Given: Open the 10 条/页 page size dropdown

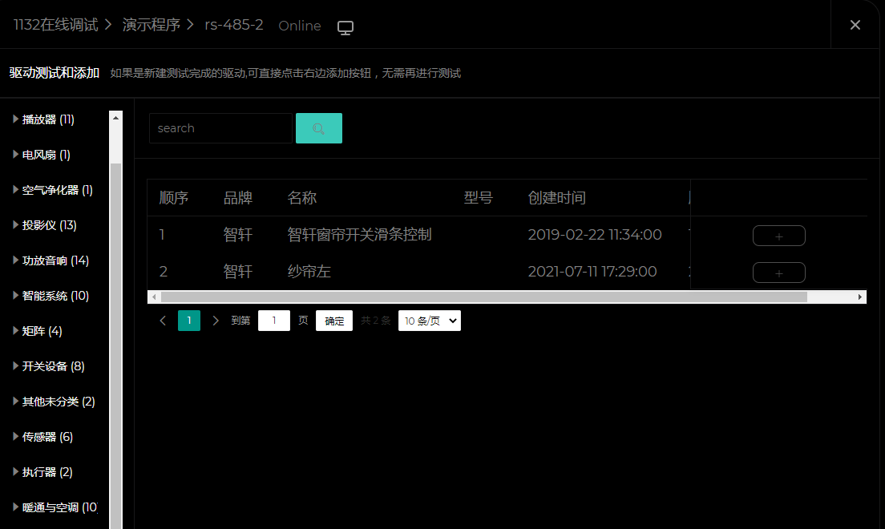Looking at the screenshot, I should click(429, 321).
